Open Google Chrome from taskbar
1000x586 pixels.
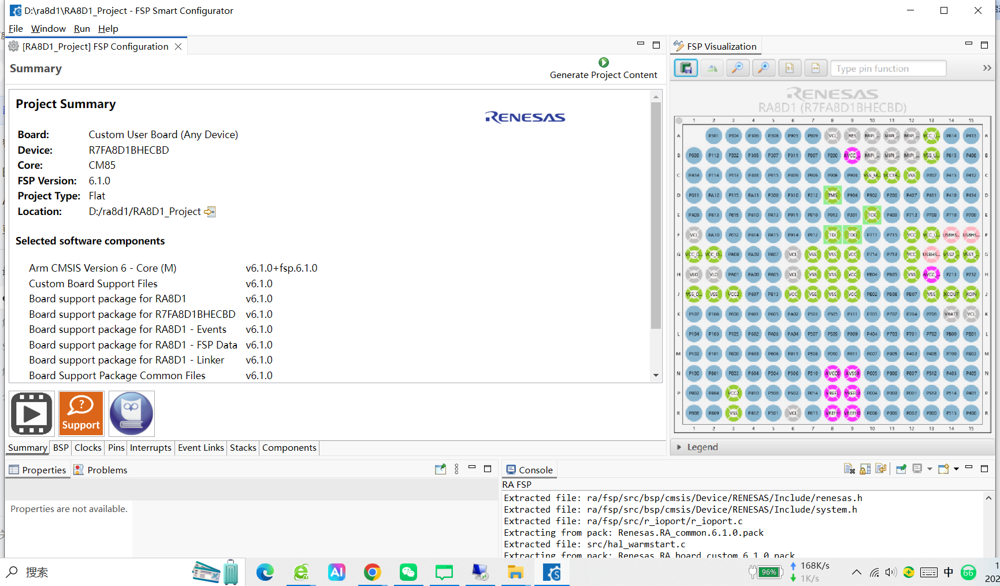pyautogui.click(x=373, y=572)
